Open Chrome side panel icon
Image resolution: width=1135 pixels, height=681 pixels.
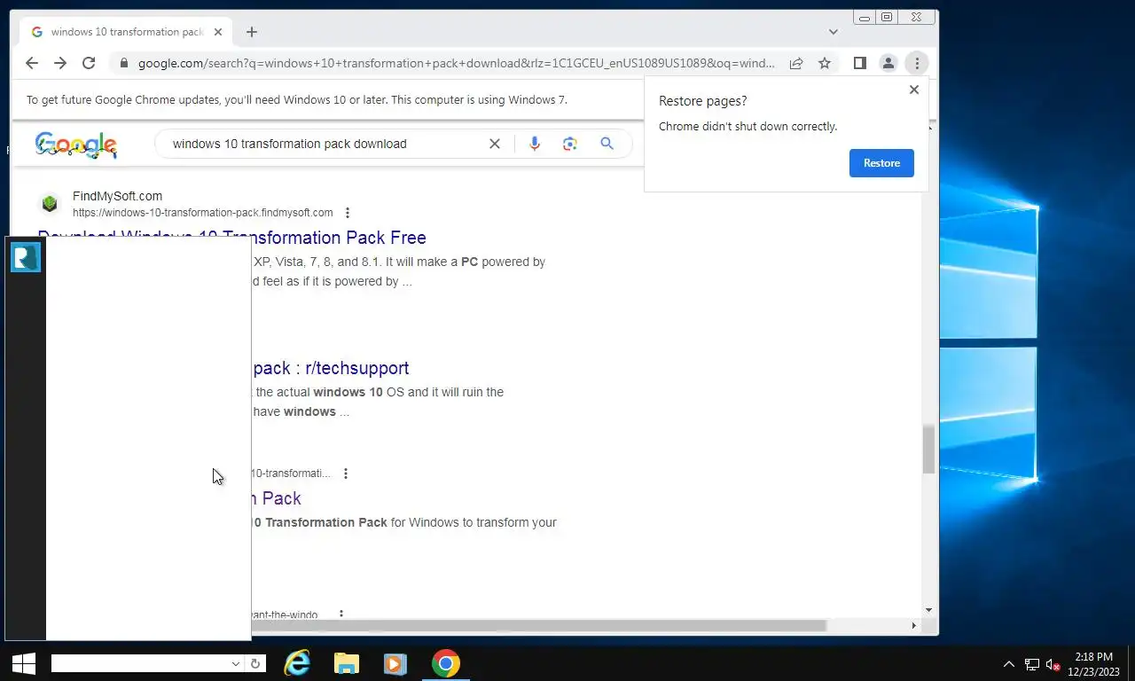[x=859, y=63]
